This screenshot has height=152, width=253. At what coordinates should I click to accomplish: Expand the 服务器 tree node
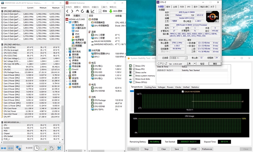(67, 54)
